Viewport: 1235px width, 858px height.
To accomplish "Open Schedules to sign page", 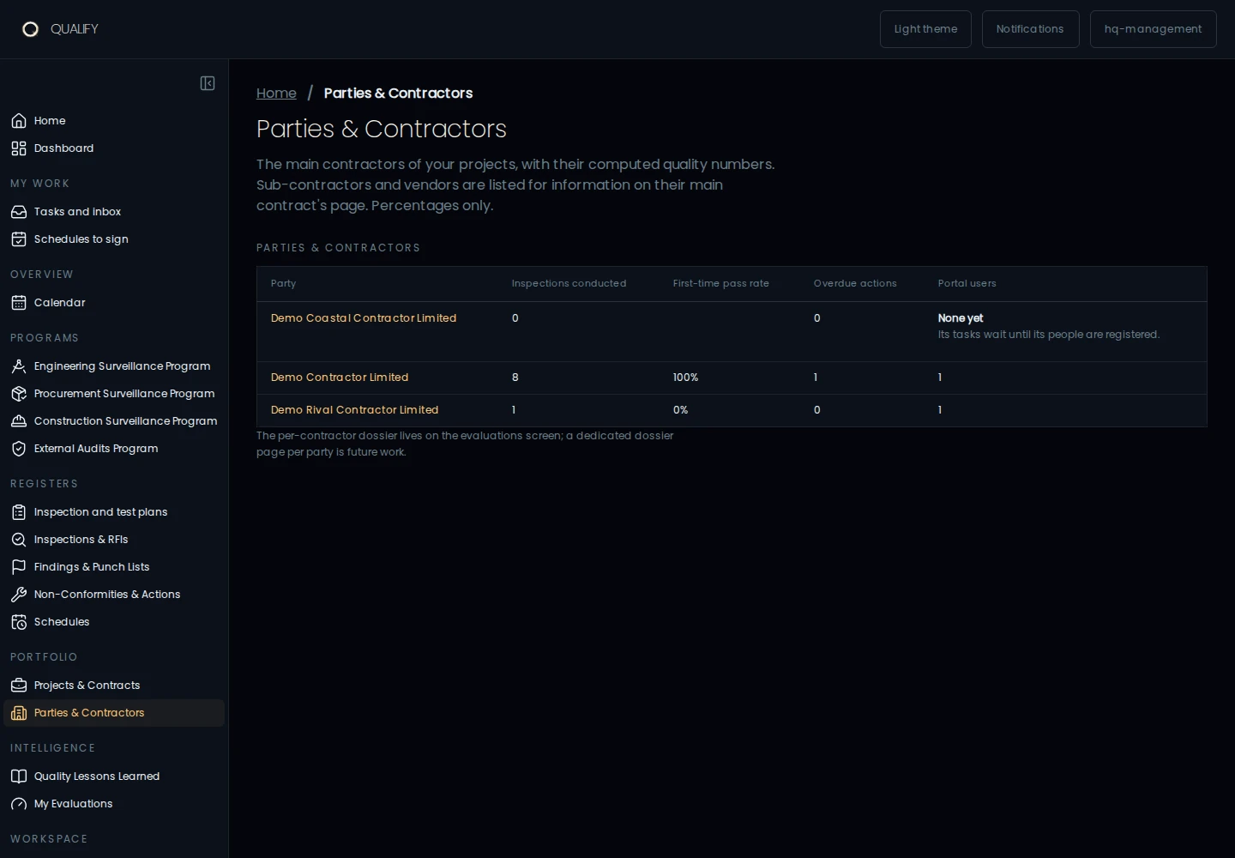I will click(x=114, y=239).
